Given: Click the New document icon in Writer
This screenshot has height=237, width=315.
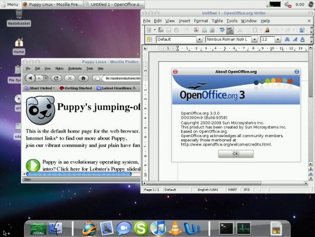Looking at the screenshot, I should coord(149,30).
